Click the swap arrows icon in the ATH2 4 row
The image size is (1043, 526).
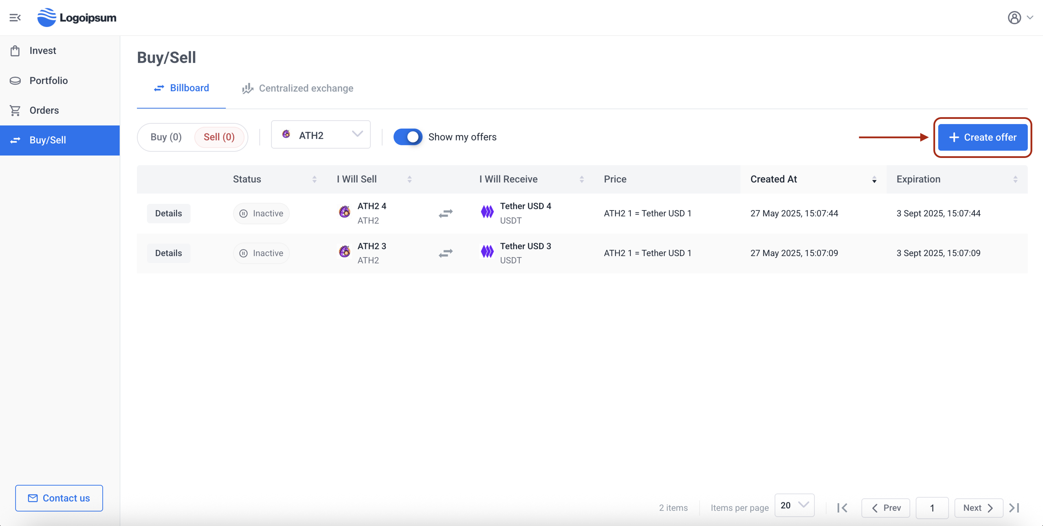pos(446,213)
